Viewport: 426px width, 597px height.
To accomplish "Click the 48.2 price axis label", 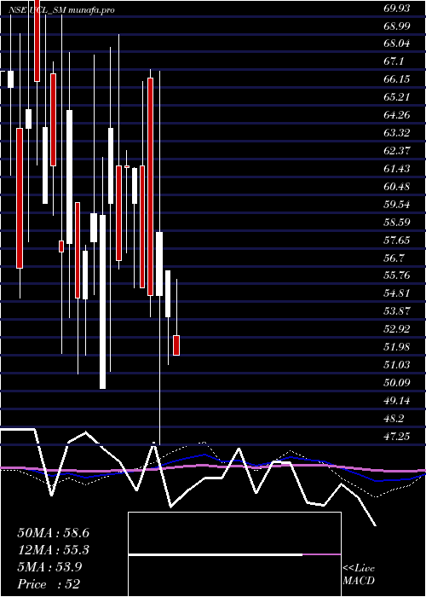I will click(394, 420).
